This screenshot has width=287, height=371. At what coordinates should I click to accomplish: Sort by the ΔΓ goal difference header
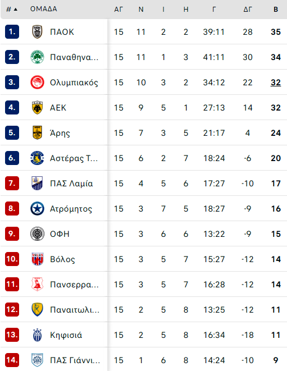coord(248,9)
